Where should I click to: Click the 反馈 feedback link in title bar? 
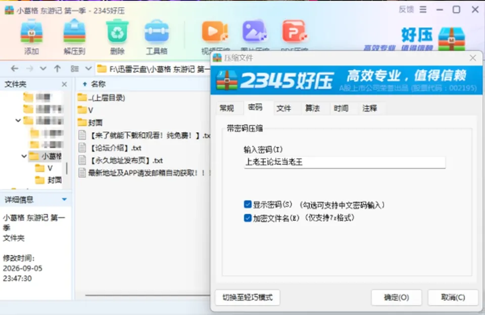(406, 10)
